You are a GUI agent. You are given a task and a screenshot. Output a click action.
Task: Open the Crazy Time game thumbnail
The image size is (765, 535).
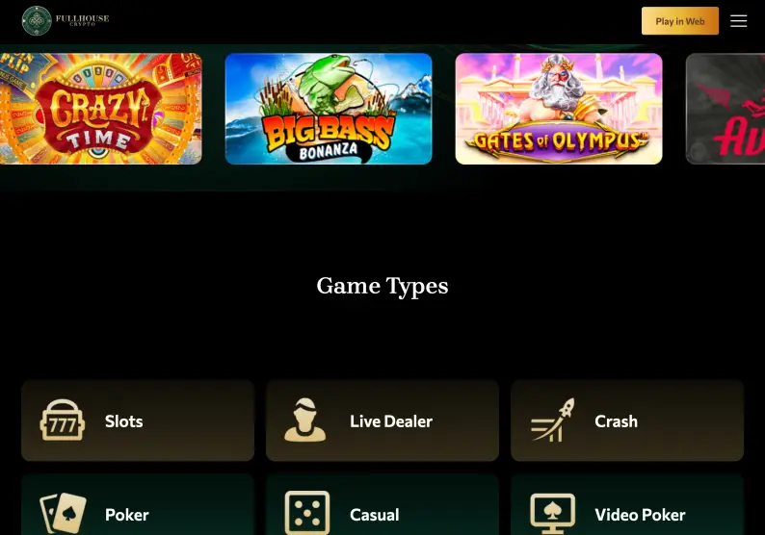tap(100, 109)
